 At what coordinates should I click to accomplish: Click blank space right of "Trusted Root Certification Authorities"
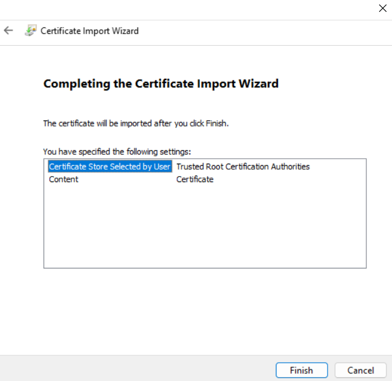[x=337, y=167]
